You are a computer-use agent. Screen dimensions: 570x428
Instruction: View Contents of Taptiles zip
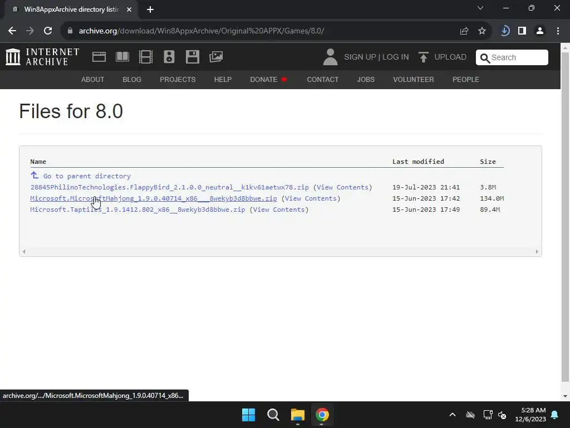click(x=279, y=210)
